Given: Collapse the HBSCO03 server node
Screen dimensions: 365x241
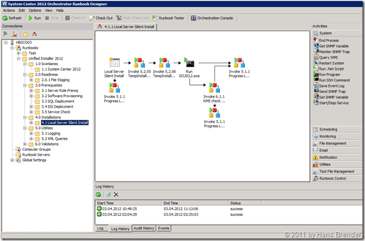Looking at the screenshot, I should click(x=6, y=43).
